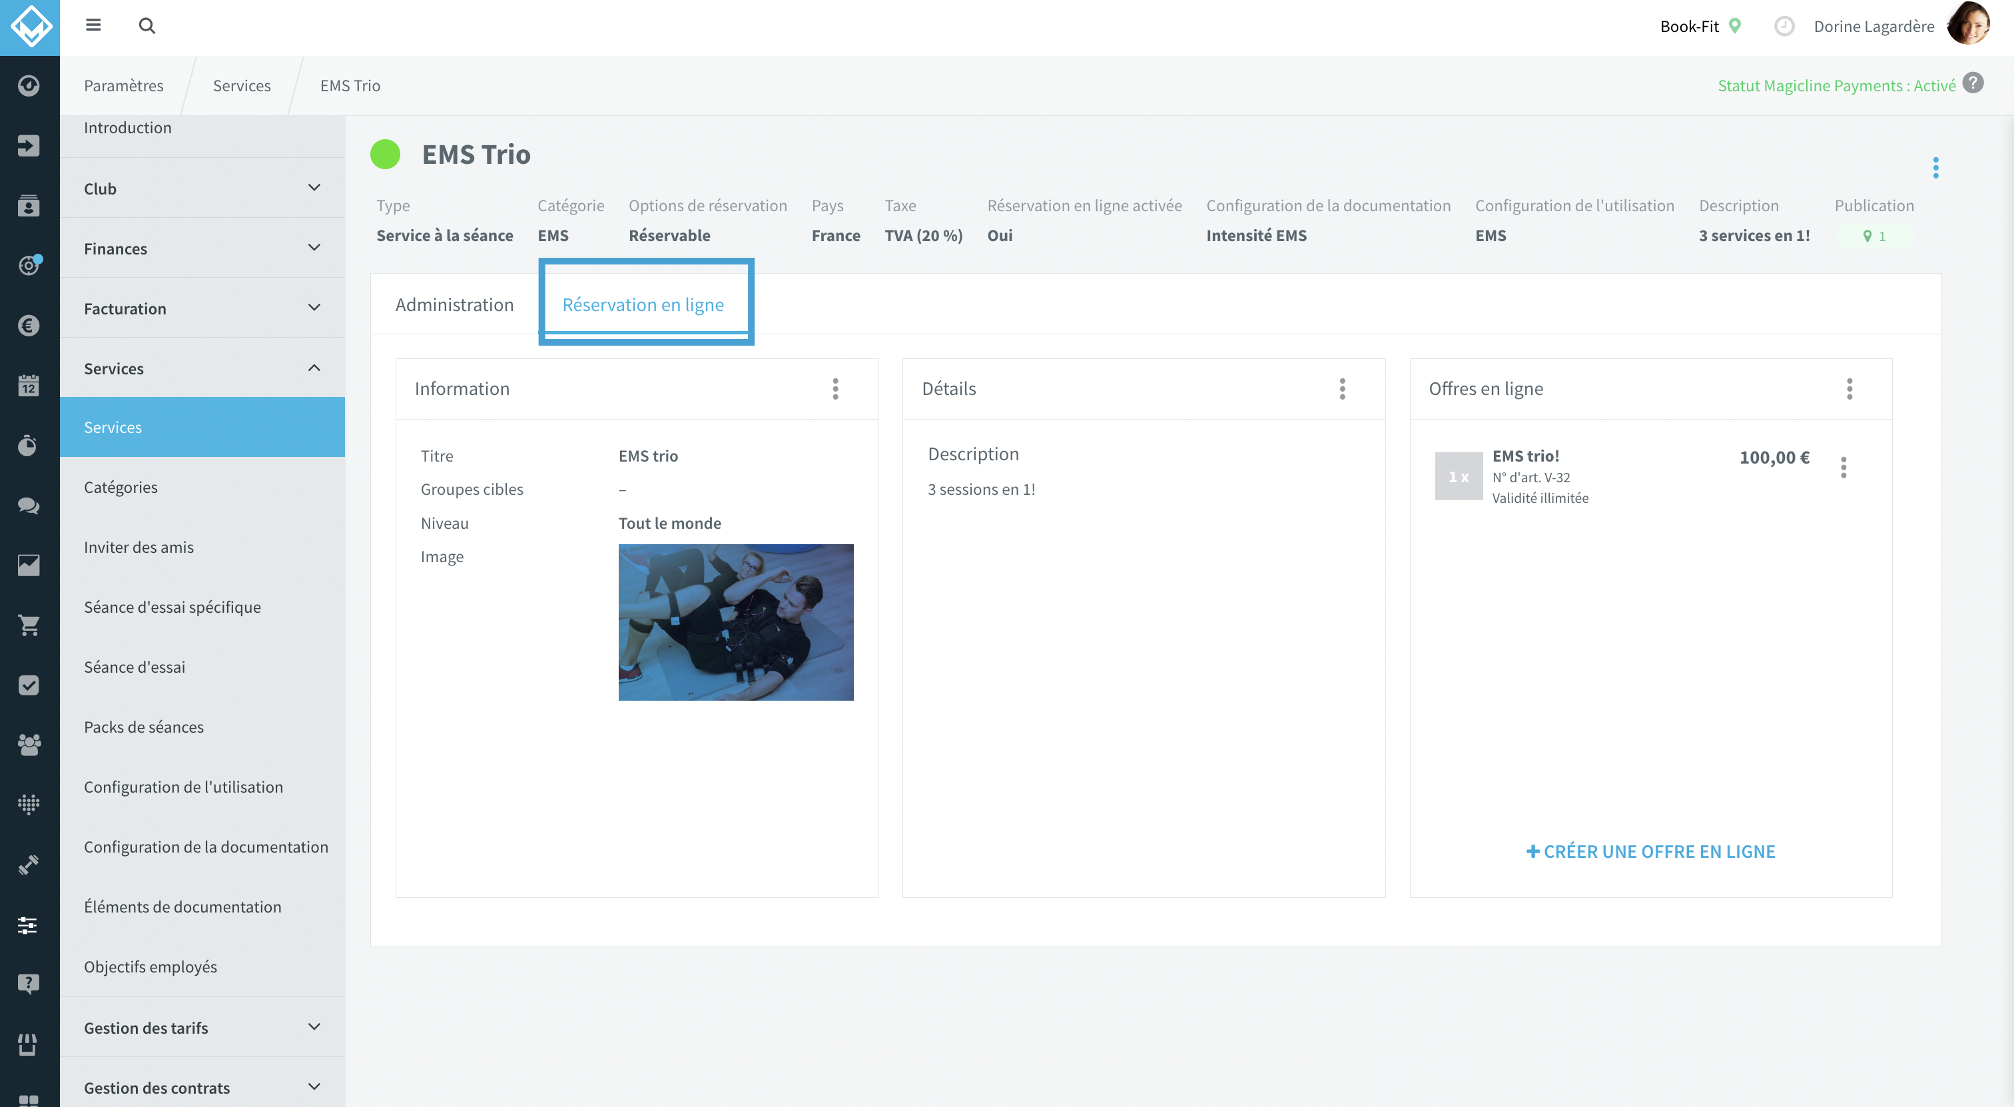The image size is (2014, 1107).
Task: Open the hamburger menu icon
Action: pos(93,25)
